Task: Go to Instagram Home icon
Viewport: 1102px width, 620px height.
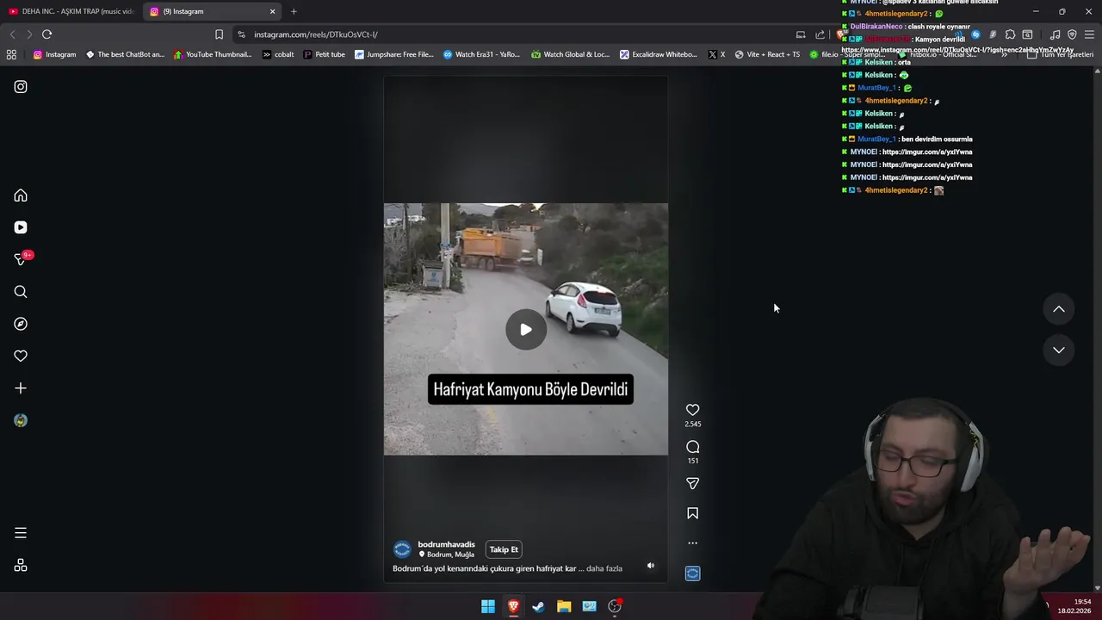Action: tap(21, 195)
